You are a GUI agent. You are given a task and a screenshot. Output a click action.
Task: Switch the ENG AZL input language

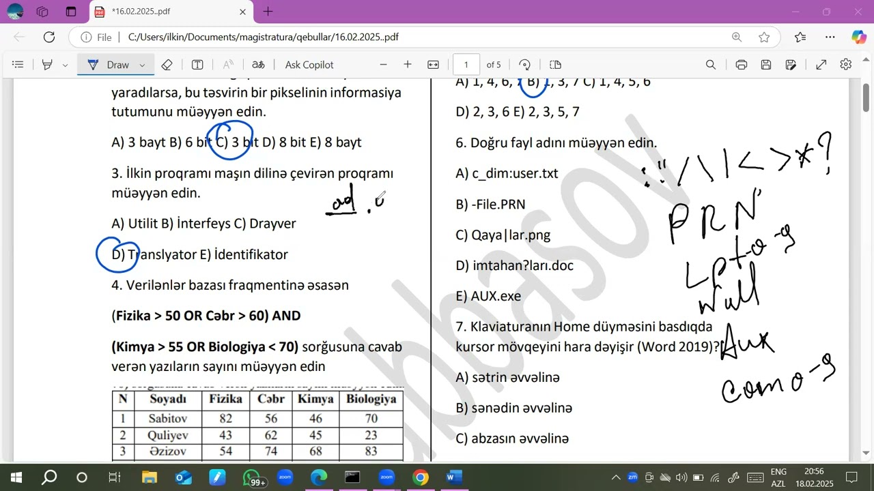click(778, 477)
